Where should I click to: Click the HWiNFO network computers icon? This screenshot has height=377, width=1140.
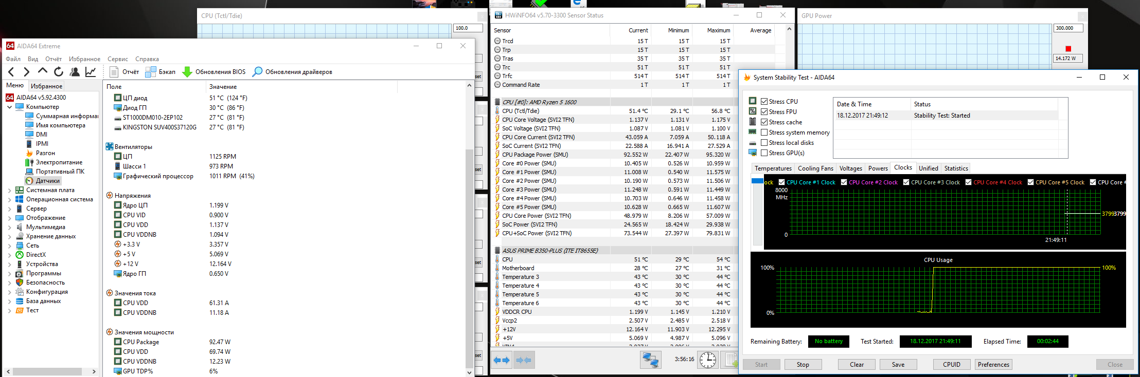[x=650, y=360]
